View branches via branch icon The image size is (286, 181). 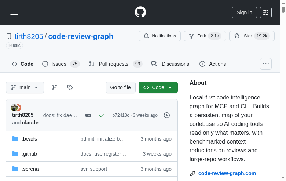pos(55,87)
